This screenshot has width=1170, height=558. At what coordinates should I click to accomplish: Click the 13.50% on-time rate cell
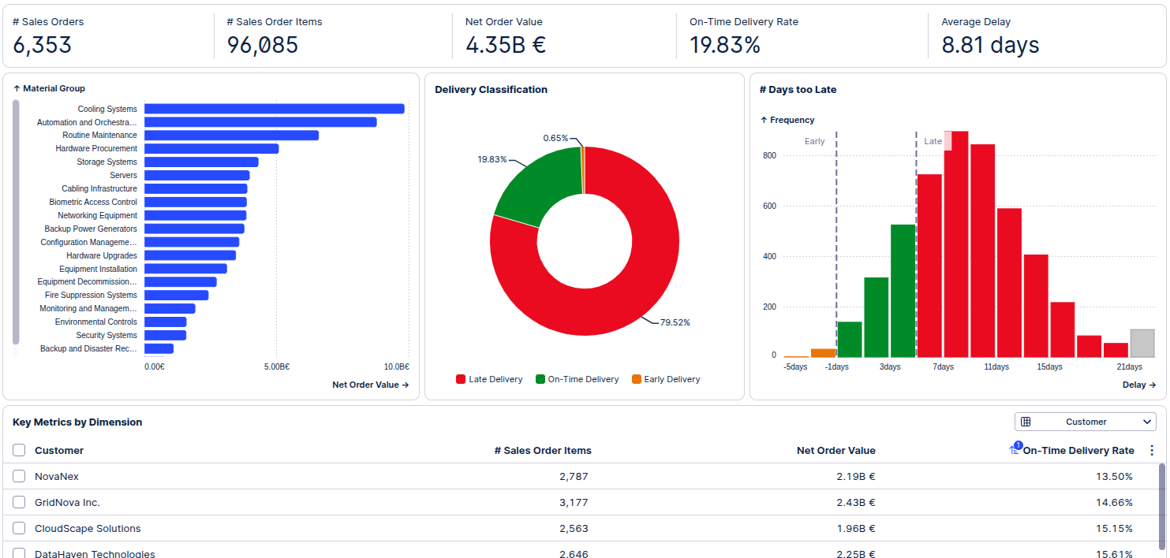click(x=1114, y=476)
